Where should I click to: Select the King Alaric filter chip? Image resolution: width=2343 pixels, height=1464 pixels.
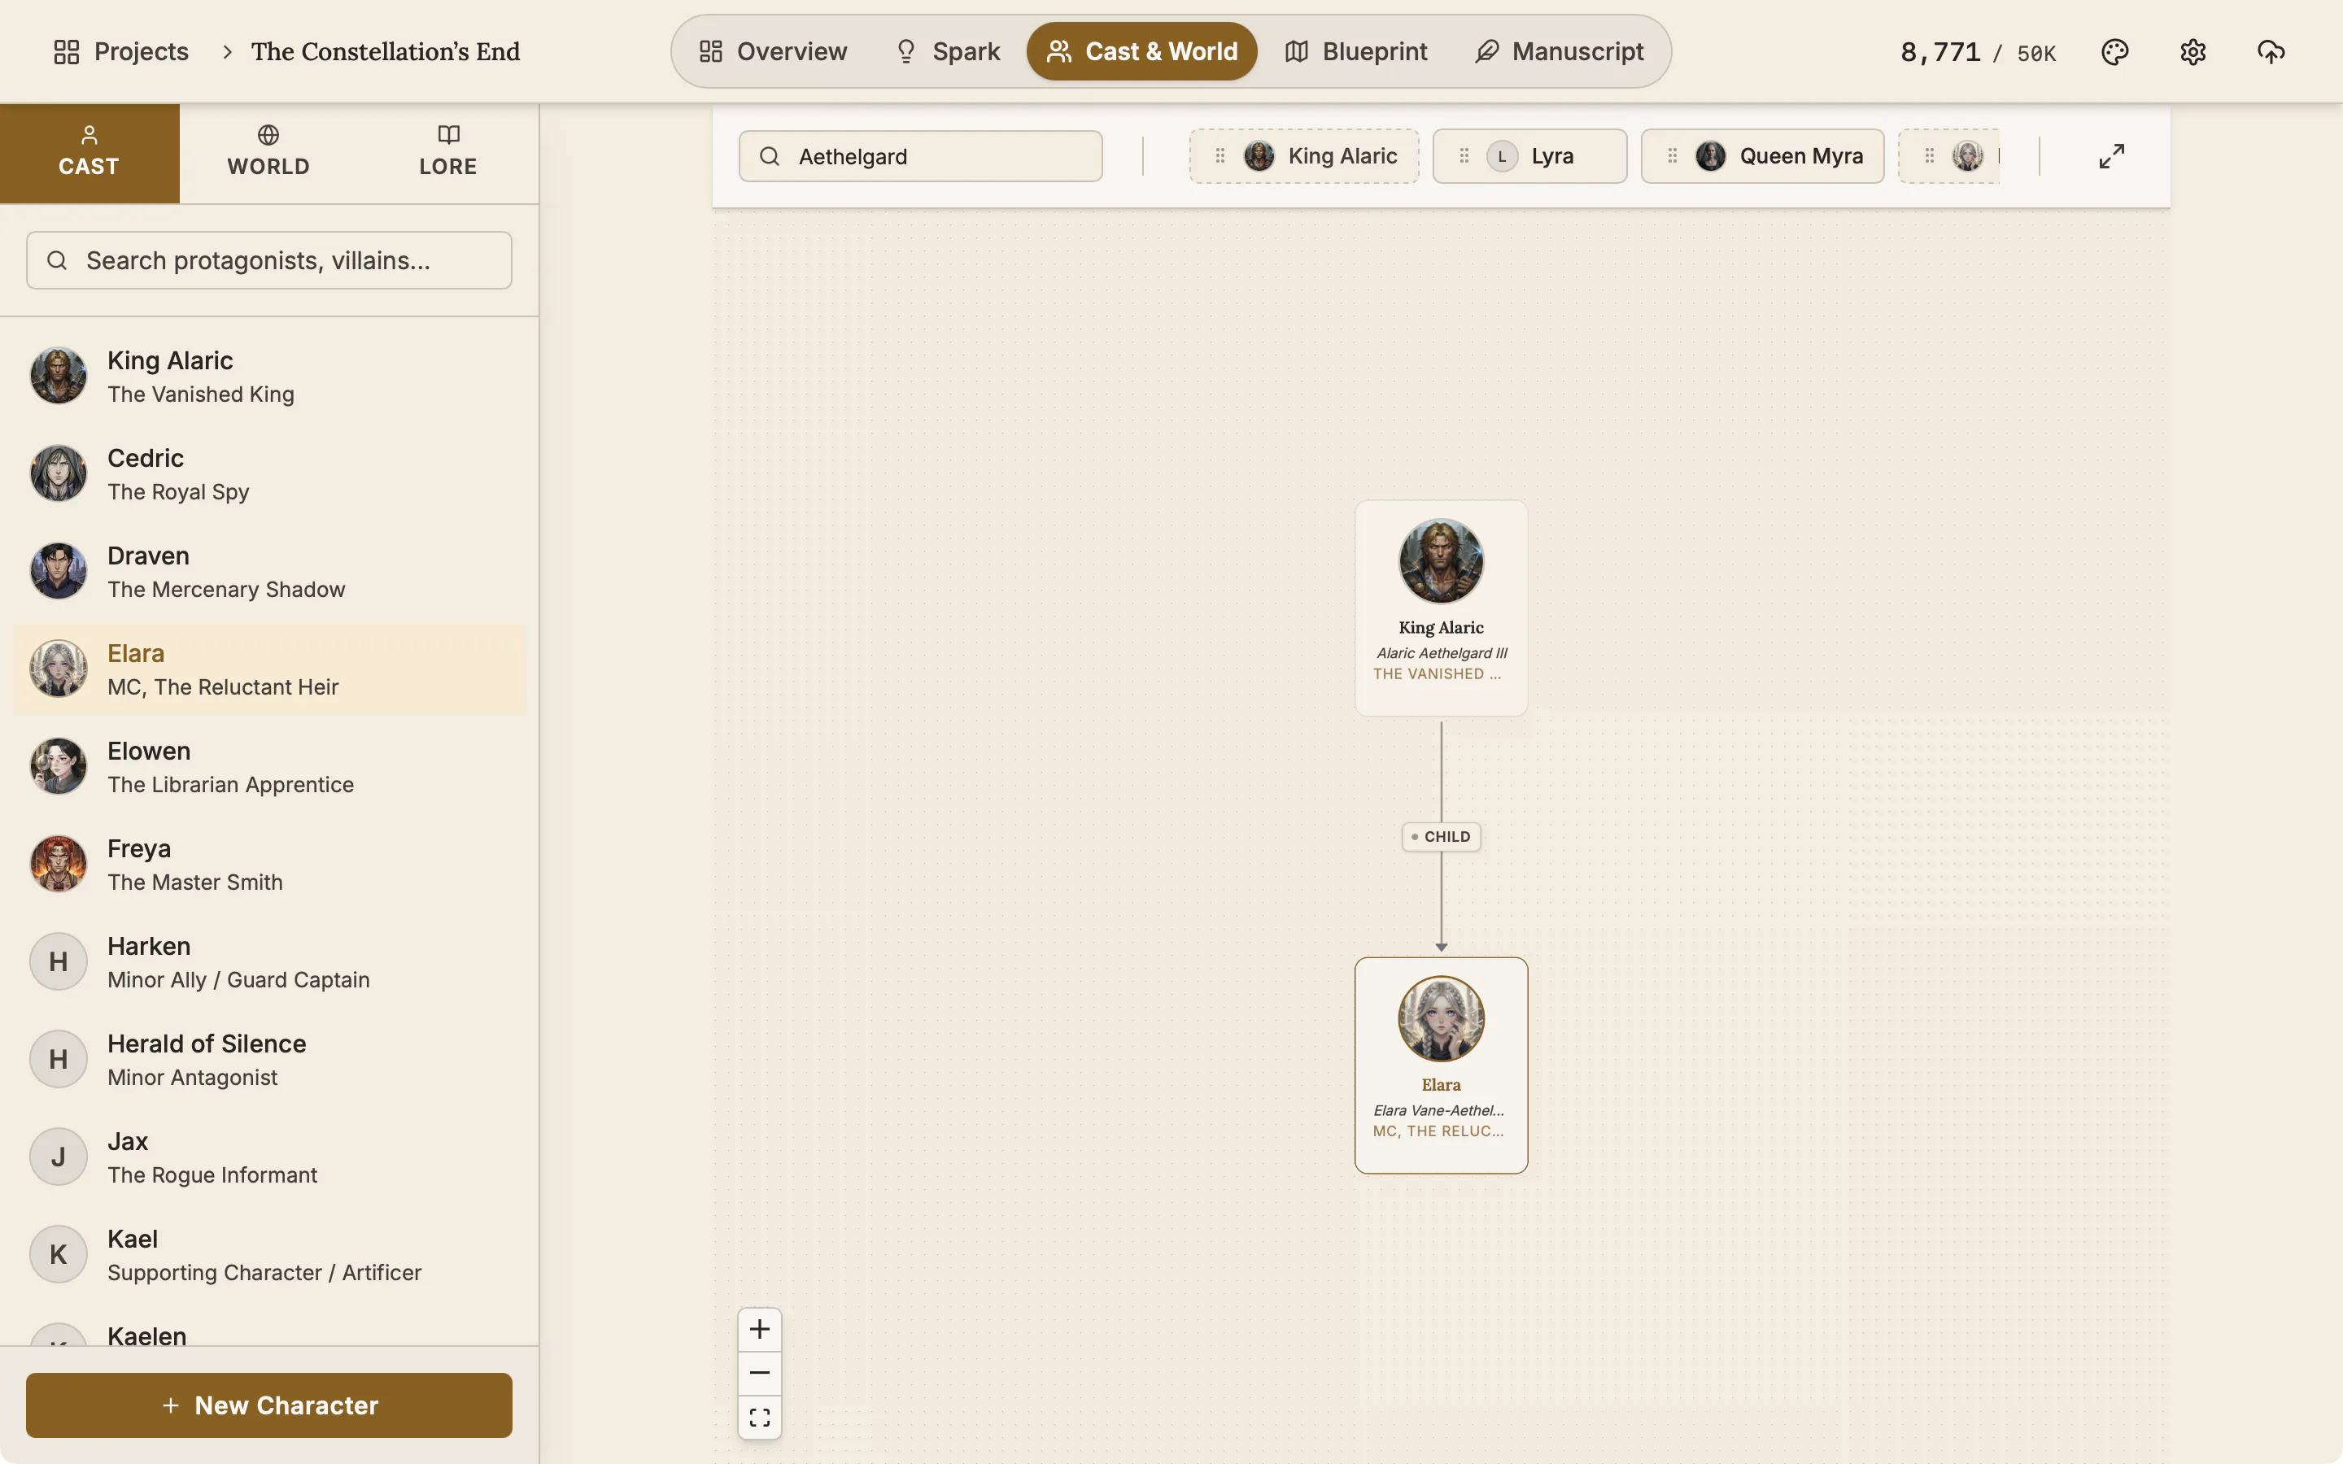click(x=1304, y=156)
